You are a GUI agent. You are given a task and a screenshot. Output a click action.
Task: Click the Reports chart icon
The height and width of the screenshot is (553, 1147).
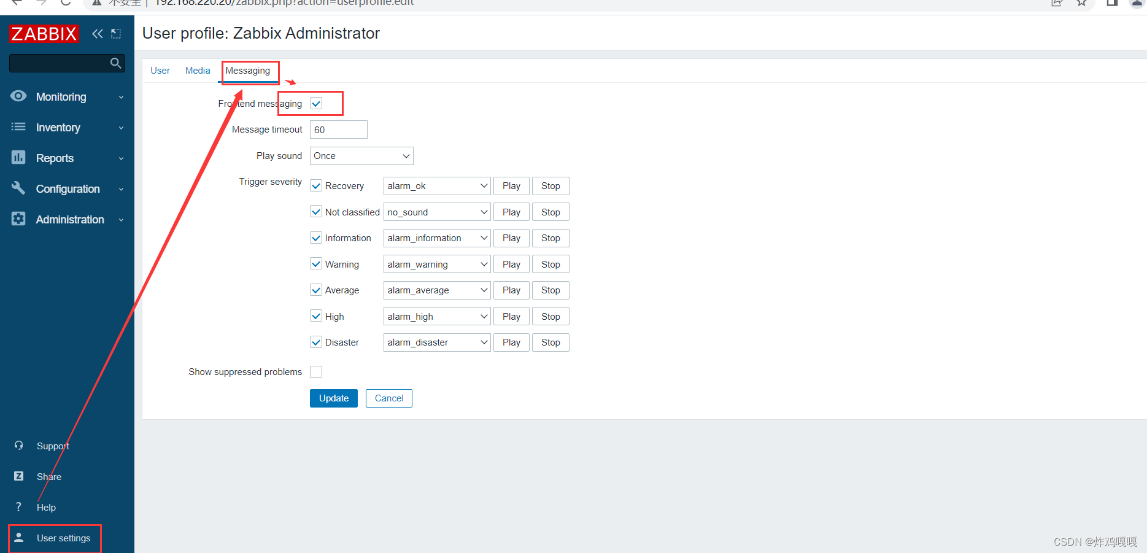click(x=18, y=158)
